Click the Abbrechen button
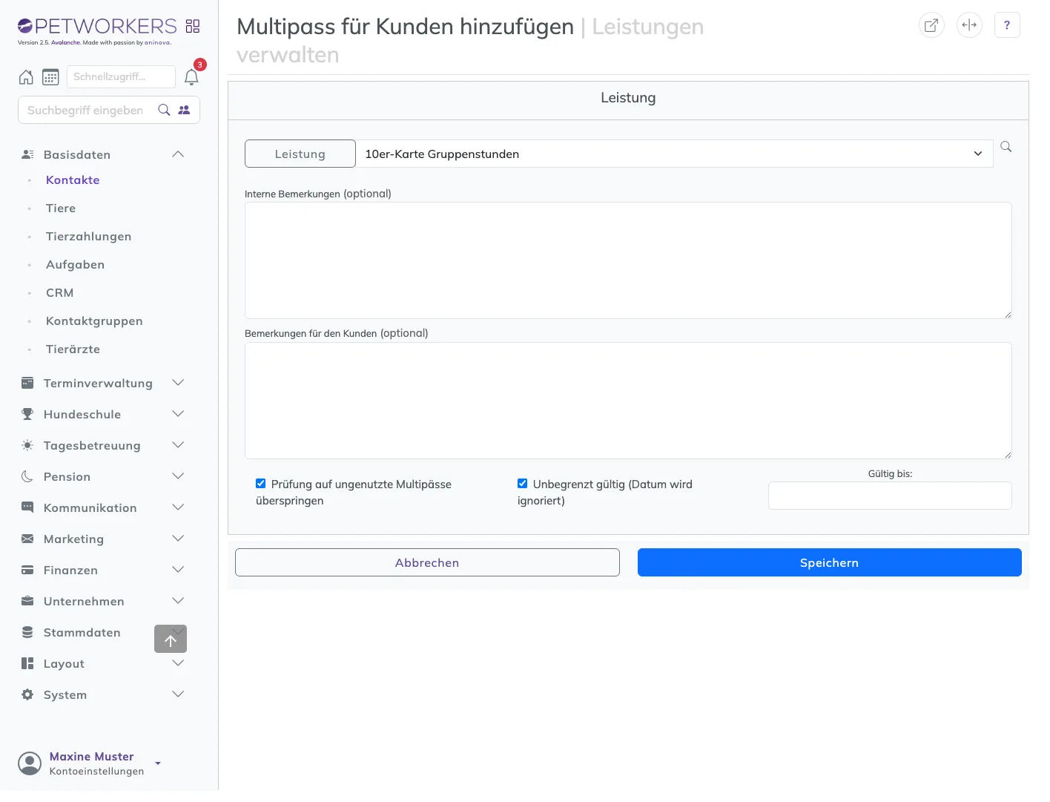 tap(427, 562)
